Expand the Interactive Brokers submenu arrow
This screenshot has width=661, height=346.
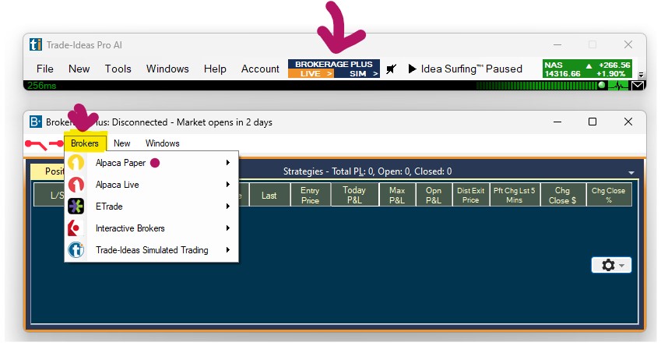228,228
